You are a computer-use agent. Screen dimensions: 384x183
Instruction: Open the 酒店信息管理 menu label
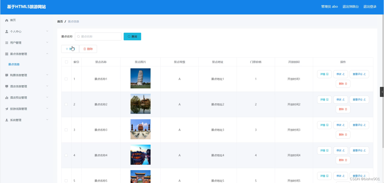(18, 87)
